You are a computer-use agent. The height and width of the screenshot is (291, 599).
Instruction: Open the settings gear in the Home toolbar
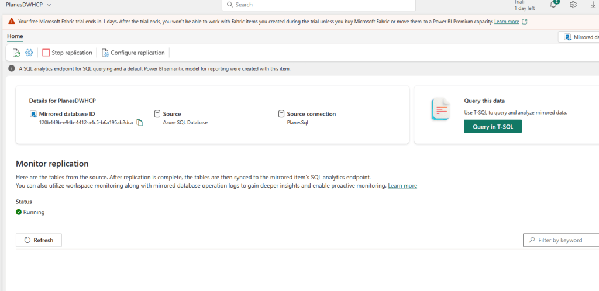click(x=29, y=53)
